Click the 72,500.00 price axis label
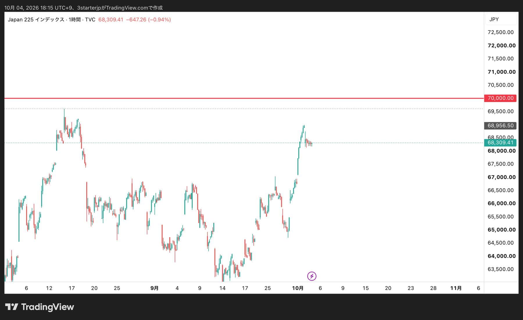Screen dimensions: 523x320 click(x=501, y=32)
